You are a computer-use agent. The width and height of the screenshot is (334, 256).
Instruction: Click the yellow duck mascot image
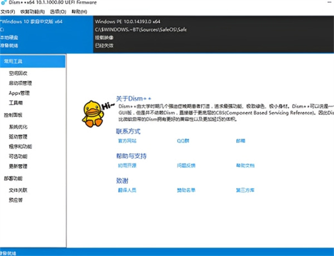tap(93, 114)
